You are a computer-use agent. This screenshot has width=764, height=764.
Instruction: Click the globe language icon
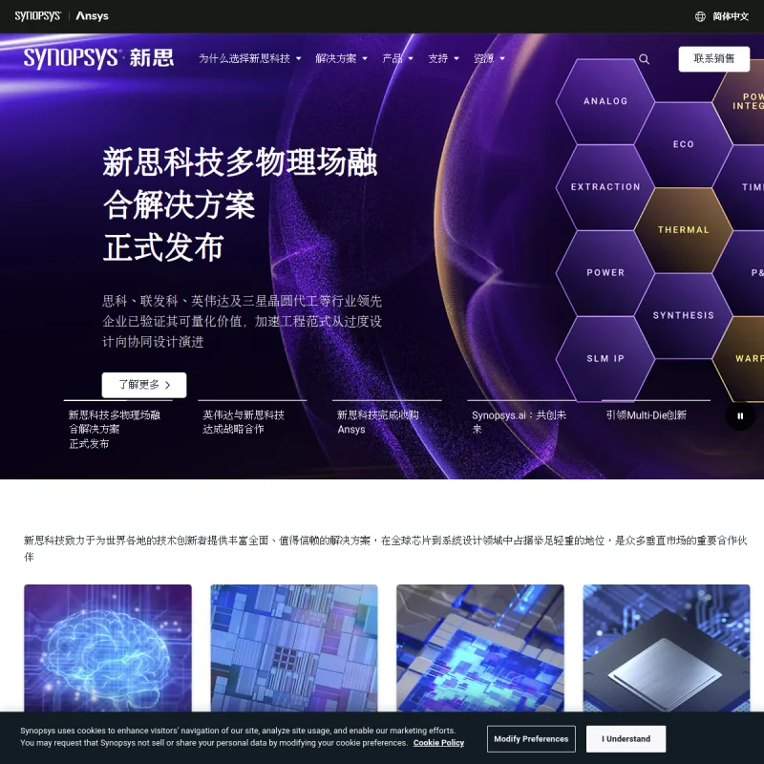700,16
